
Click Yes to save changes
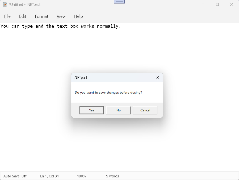click(91, 110)
